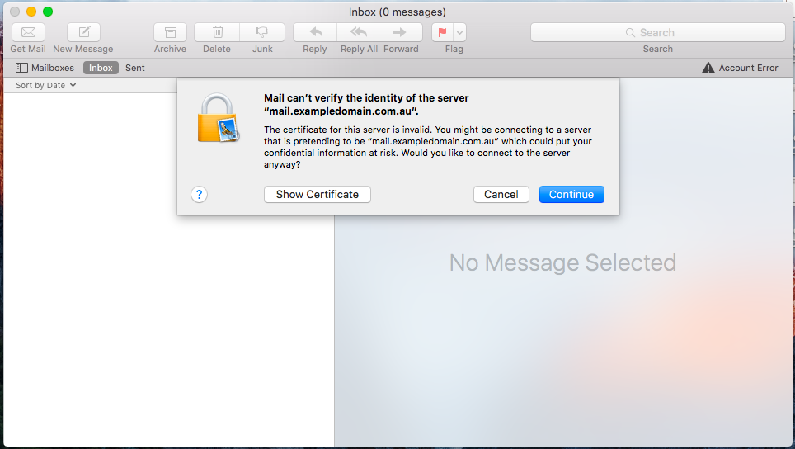Toggle the Mailboxes sidebar

45,68
